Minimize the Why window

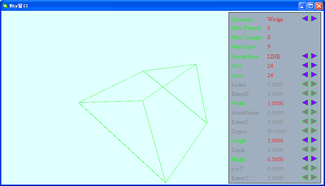(x=302, y=6)
